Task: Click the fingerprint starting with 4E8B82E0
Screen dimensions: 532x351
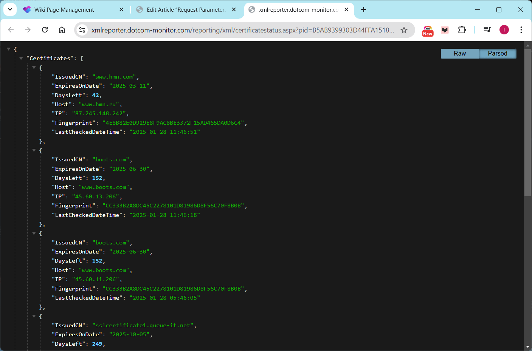Action: click(173, 123)
